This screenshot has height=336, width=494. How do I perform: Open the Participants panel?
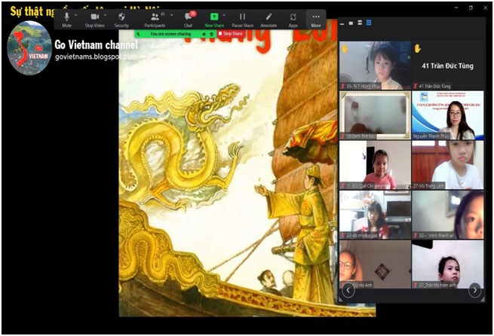155,20
